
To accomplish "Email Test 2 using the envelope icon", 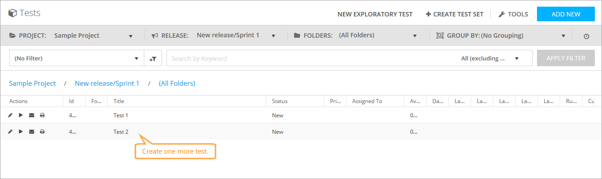I will [32, 132].
